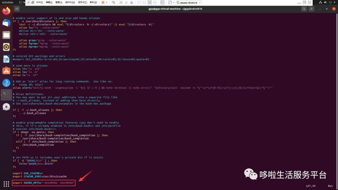Send Ctrl+Alt+Del to the virtual machine
This screenshot has height=190, width=338.
click(113, 2)
